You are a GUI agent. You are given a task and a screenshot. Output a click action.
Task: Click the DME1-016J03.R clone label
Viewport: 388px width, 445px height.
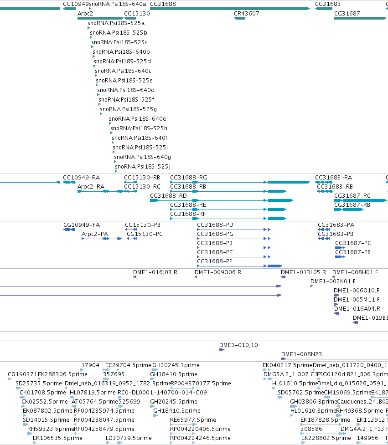tap(155, 272)
